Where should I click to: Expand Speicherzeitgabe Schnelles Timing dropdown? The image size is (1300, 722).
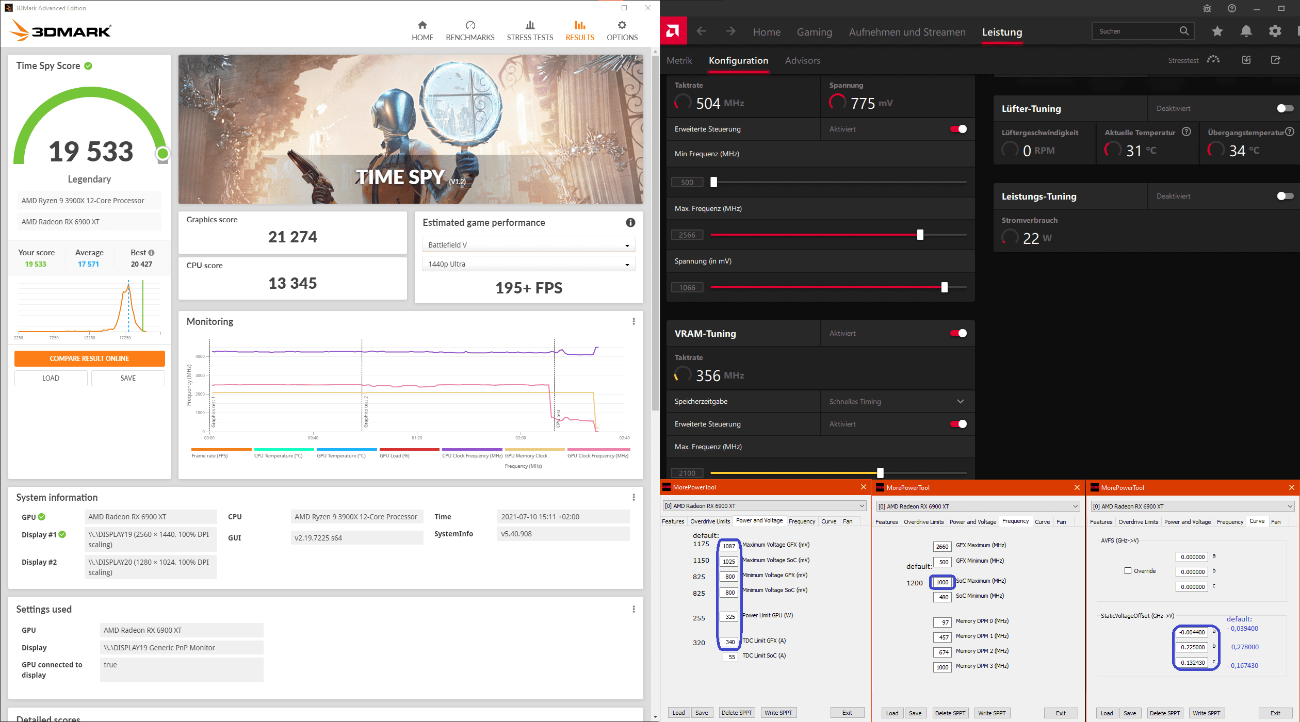[898, 401]
